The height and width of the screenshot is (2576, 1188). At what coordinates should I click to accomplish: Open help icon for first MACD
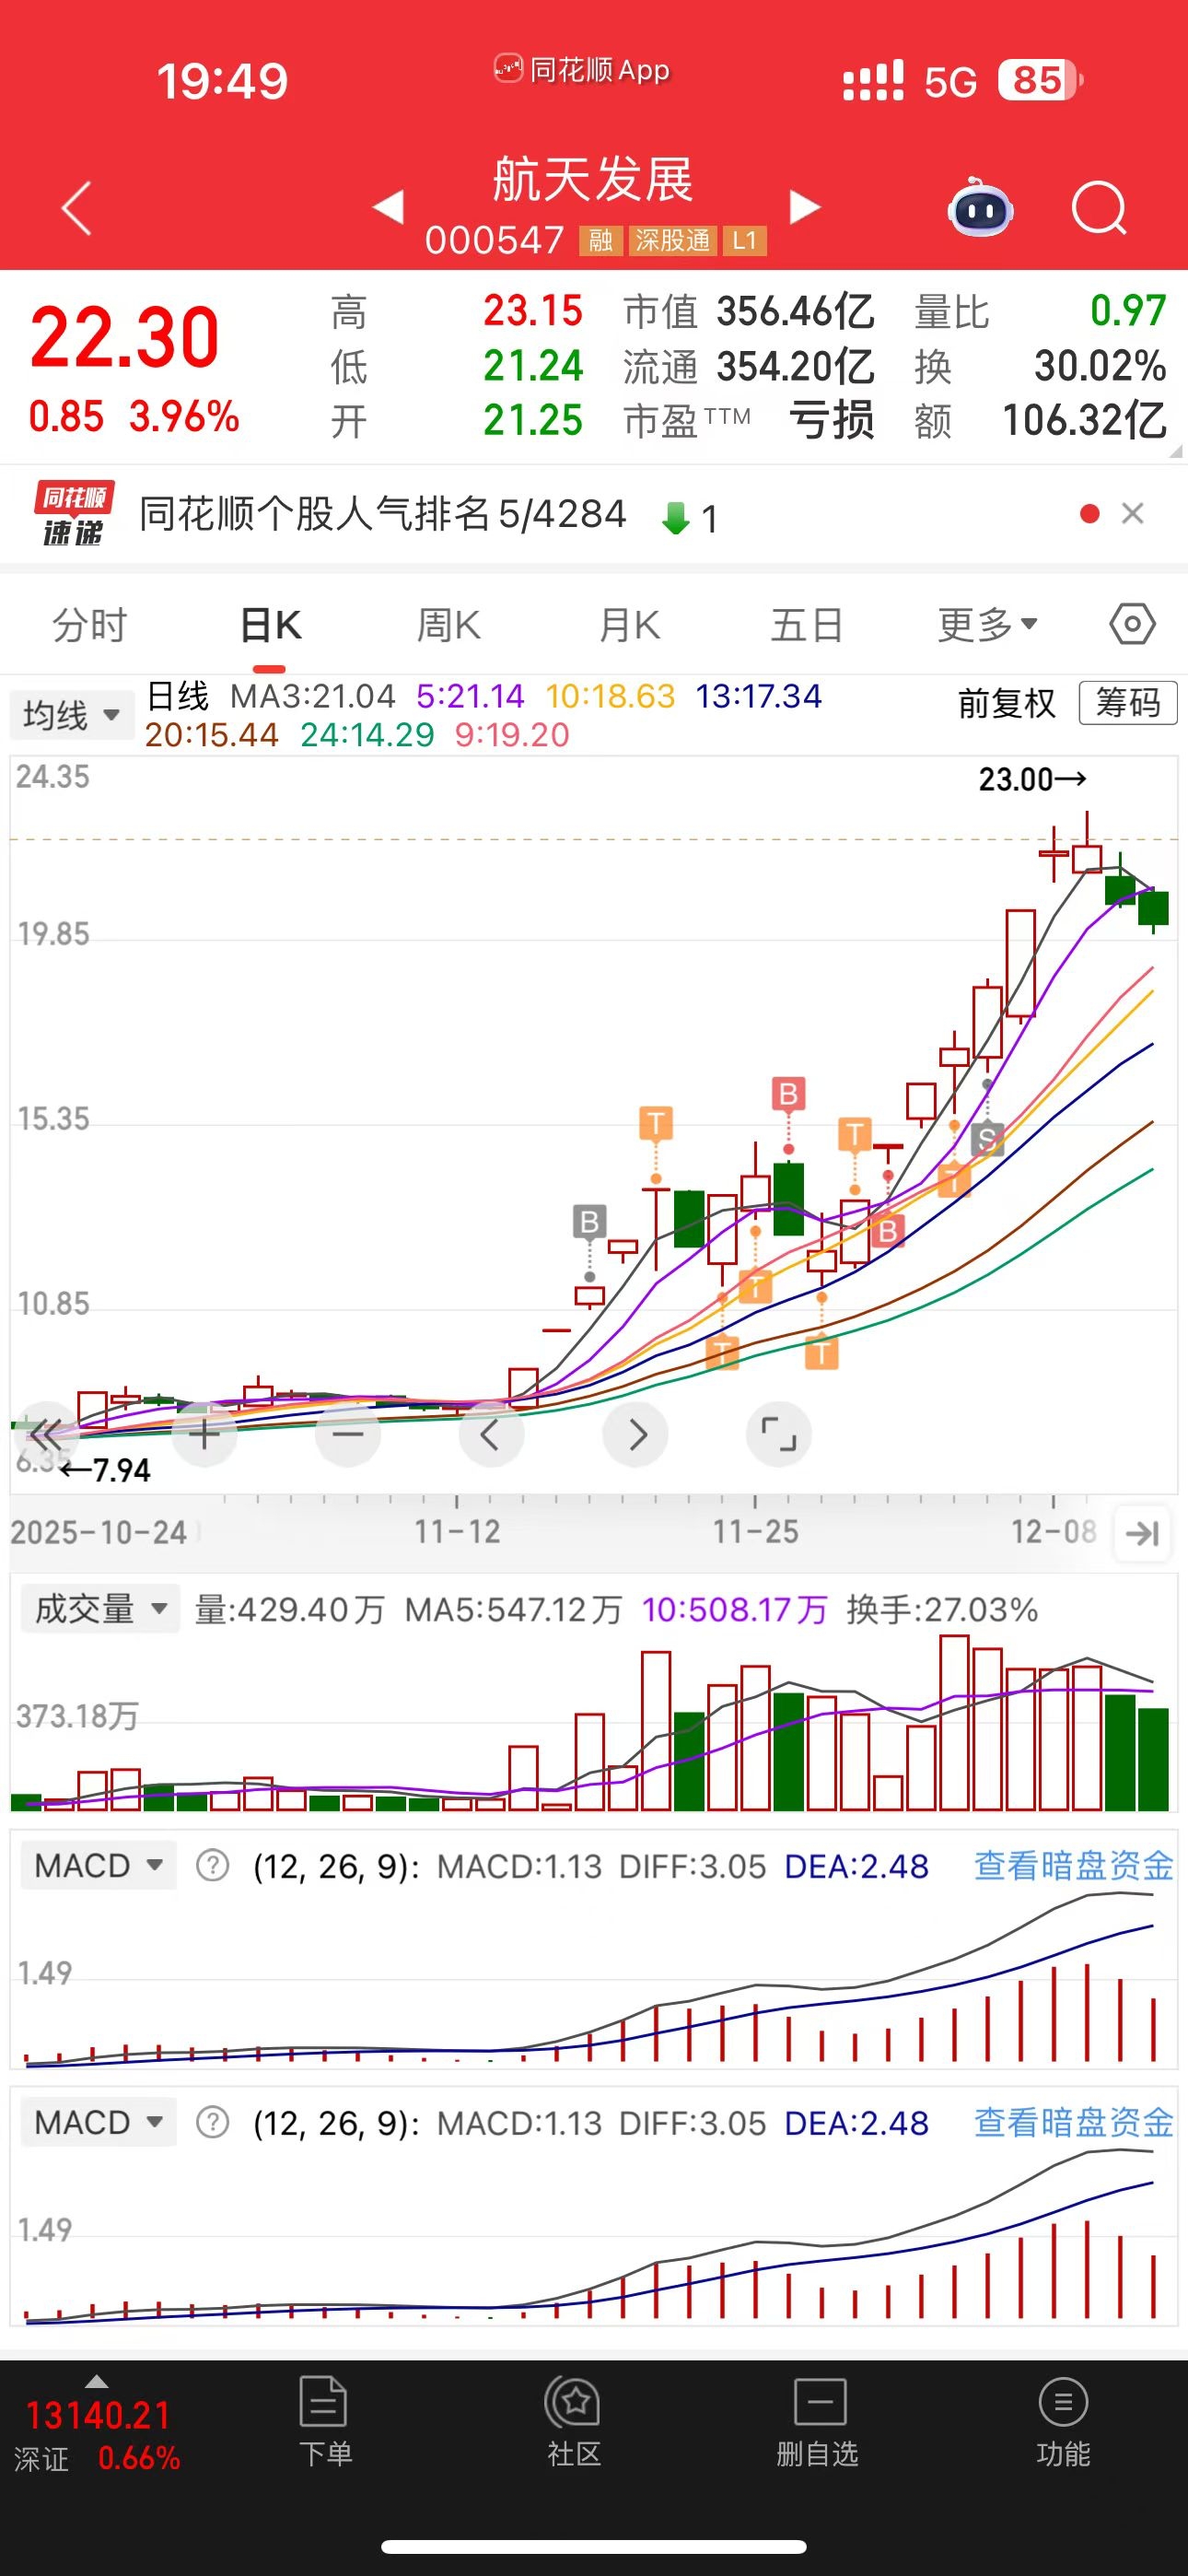[212, 1866]
